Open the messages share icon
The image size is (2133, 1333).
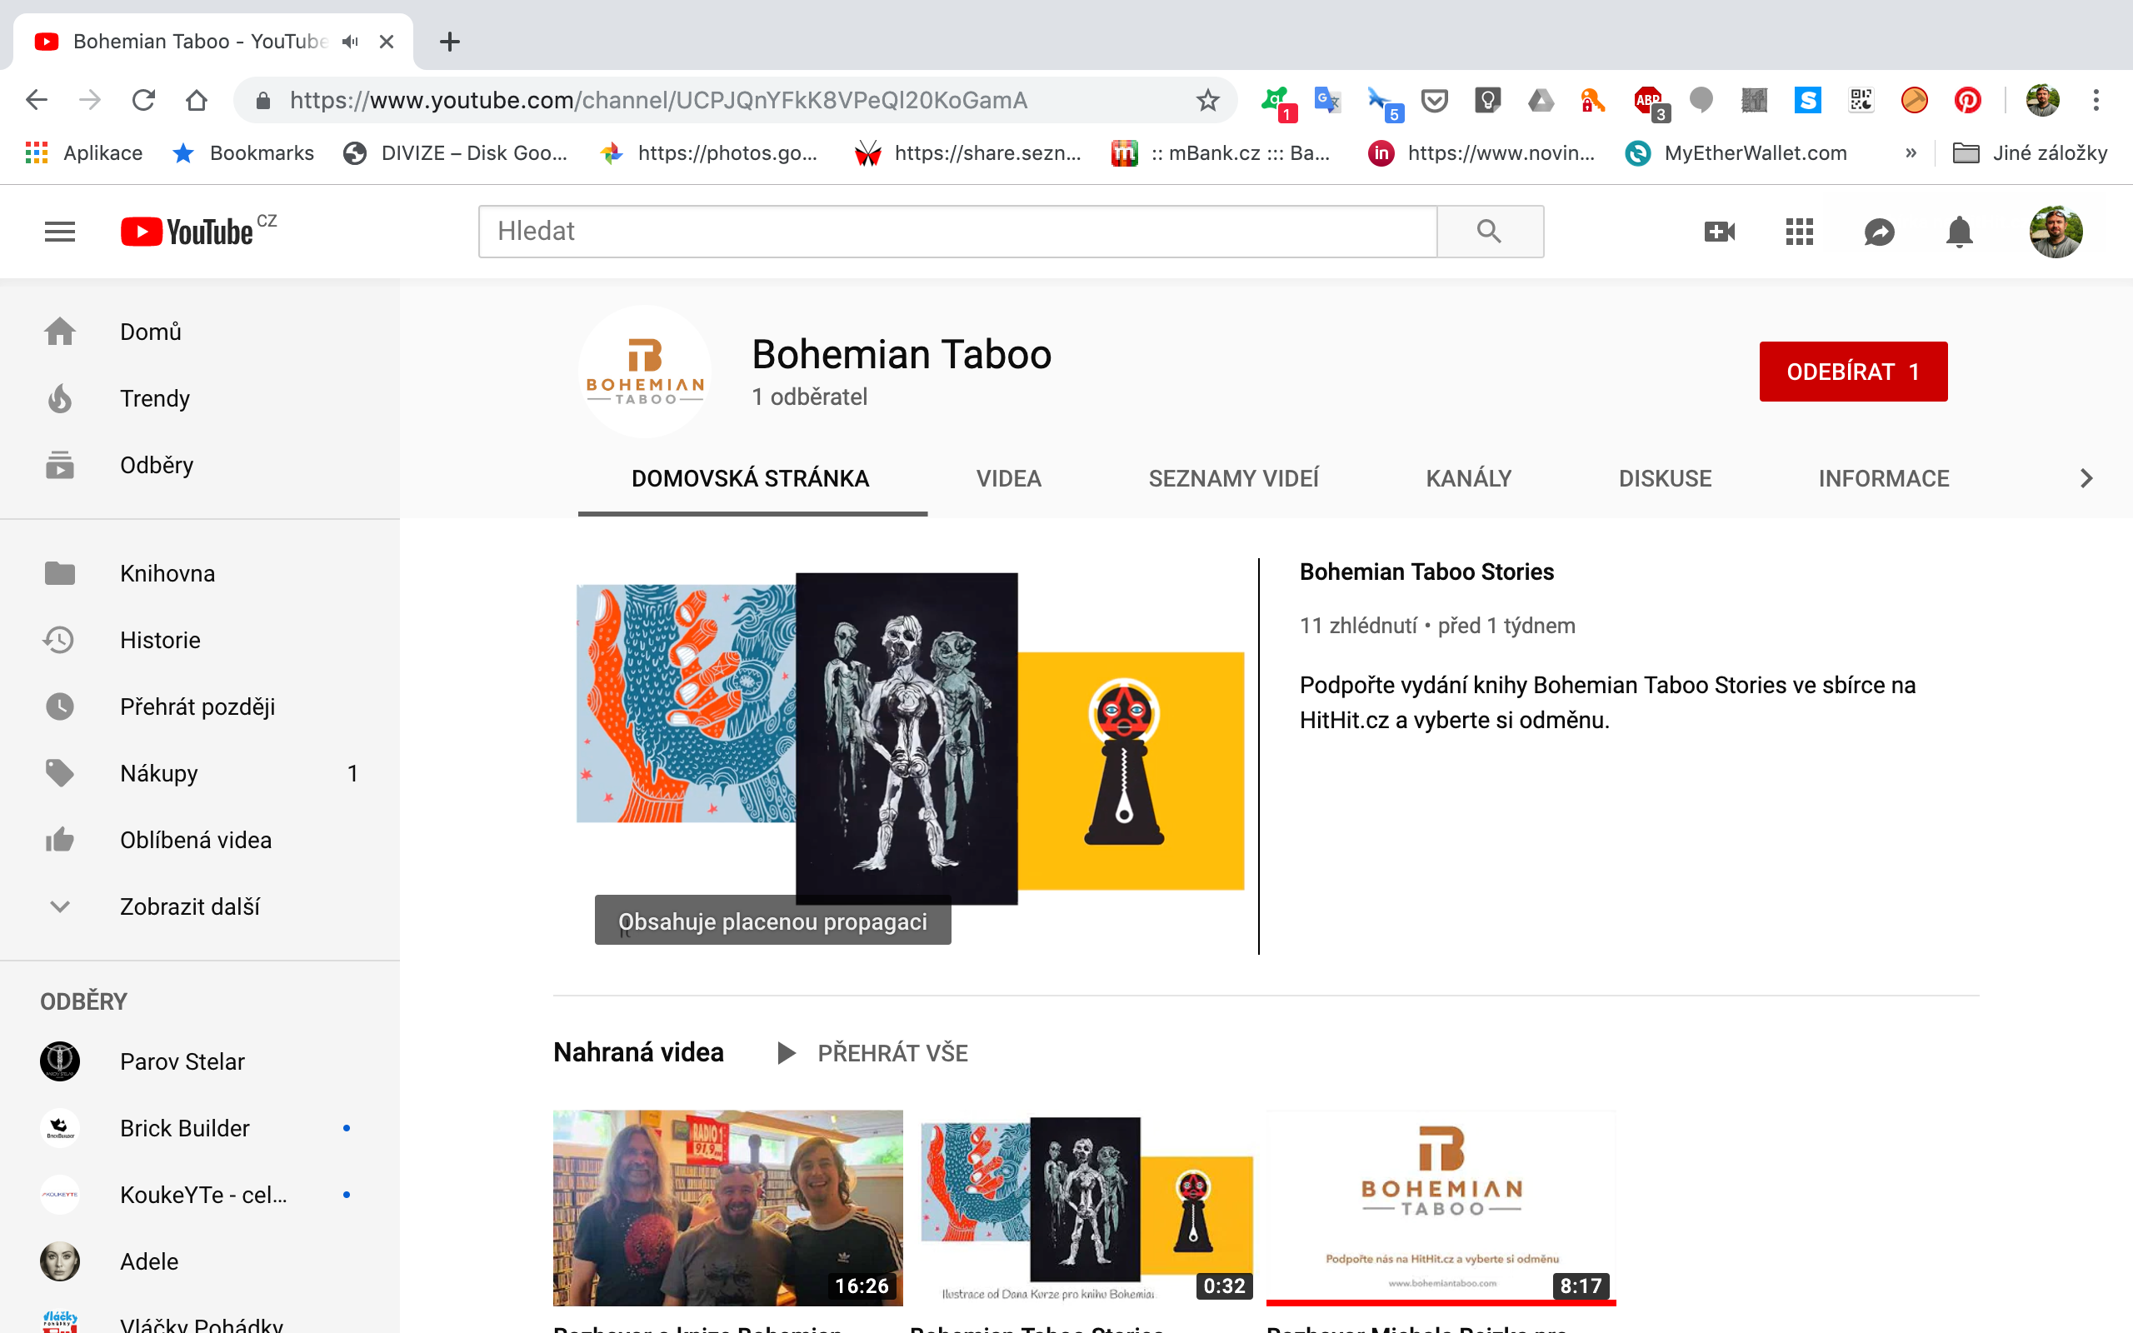[1879, 232]
